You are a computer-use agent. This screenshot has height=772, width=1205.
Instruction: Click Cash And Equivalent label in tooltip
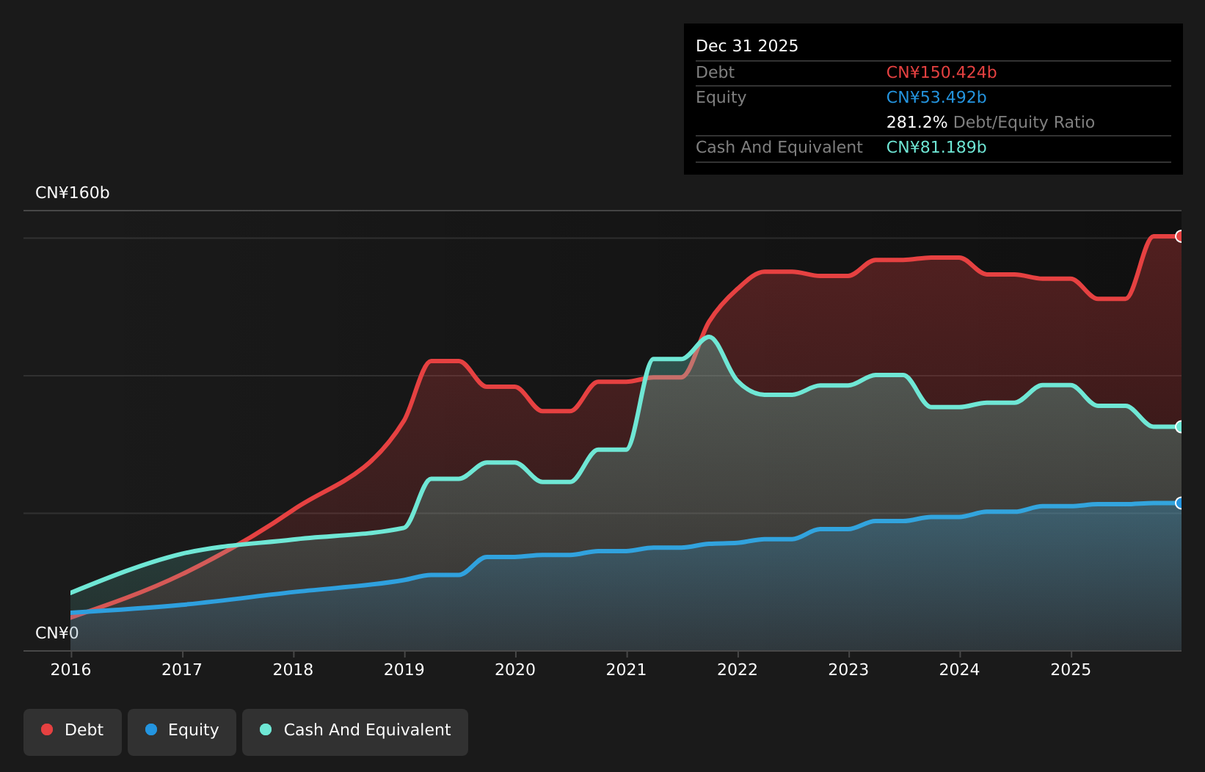779,148
